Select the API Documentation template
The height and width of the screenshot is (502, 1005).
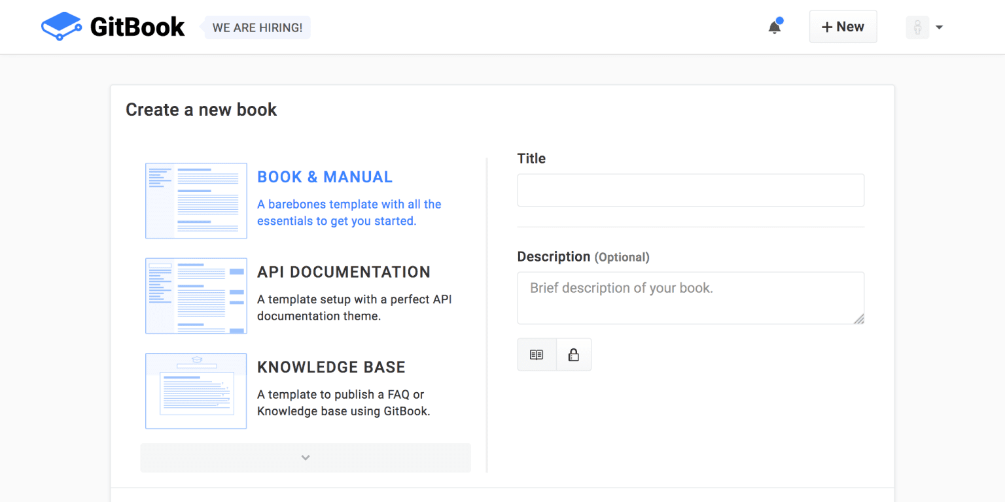tap(344, 272)
